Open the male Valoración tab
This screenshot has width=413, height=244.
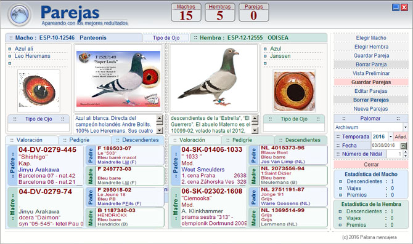pyautogui.click(x=32, y=140)
